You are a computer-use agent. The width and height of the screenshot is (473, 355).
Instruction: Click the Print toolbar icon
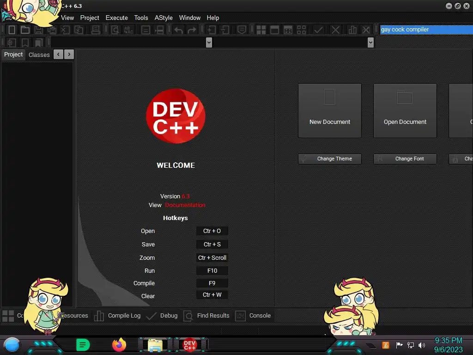pyautogui.click(x=96, y=30)
